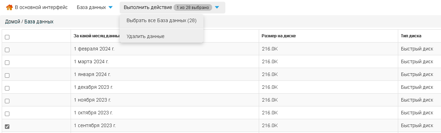Check the 1 января 2024 row checkbox
Viewport: 441px width, 133px height.
[x=7, y=75]
